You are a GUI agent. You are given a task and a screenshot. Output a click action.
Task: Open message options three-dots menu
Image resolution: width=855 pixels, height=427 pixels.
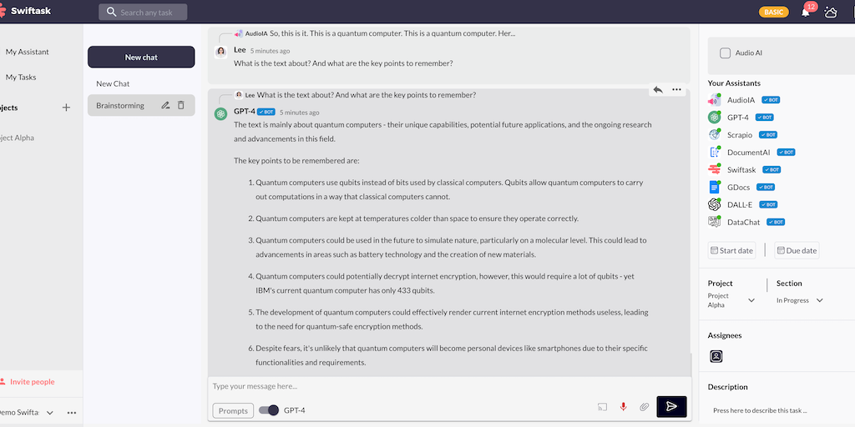pos(676,90)
